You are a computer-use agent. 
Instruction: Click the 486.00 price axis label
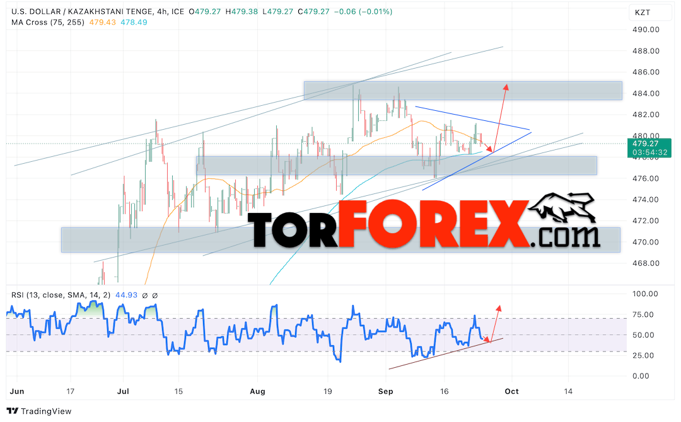point(646,72)
